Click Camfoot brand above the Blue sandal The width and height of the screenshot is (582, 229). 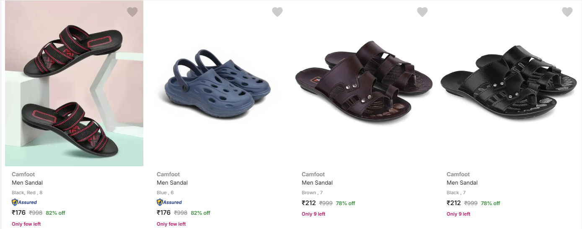point(168,174)
